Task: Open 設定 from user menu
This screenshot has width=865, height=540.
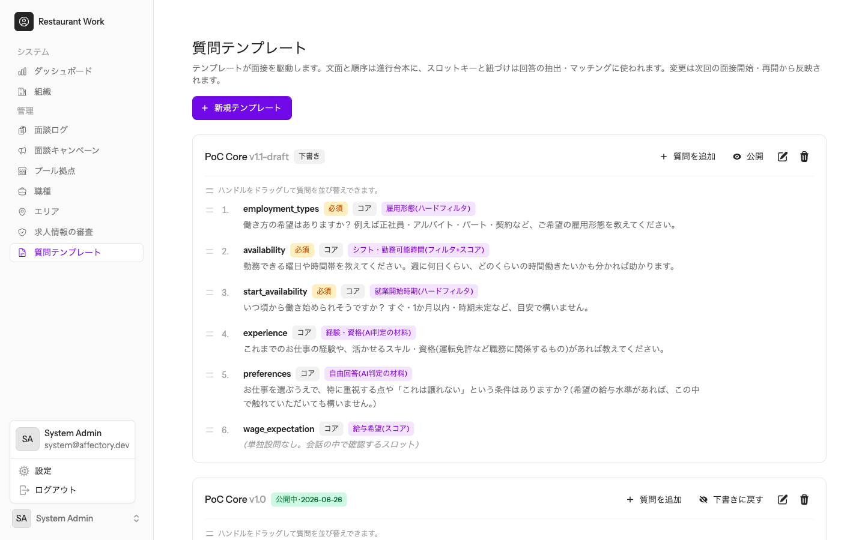Action: (x=73, y=471)
